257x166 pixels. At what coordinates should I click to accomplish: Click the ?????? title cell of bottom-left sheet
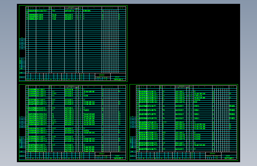tap(103, 154)
